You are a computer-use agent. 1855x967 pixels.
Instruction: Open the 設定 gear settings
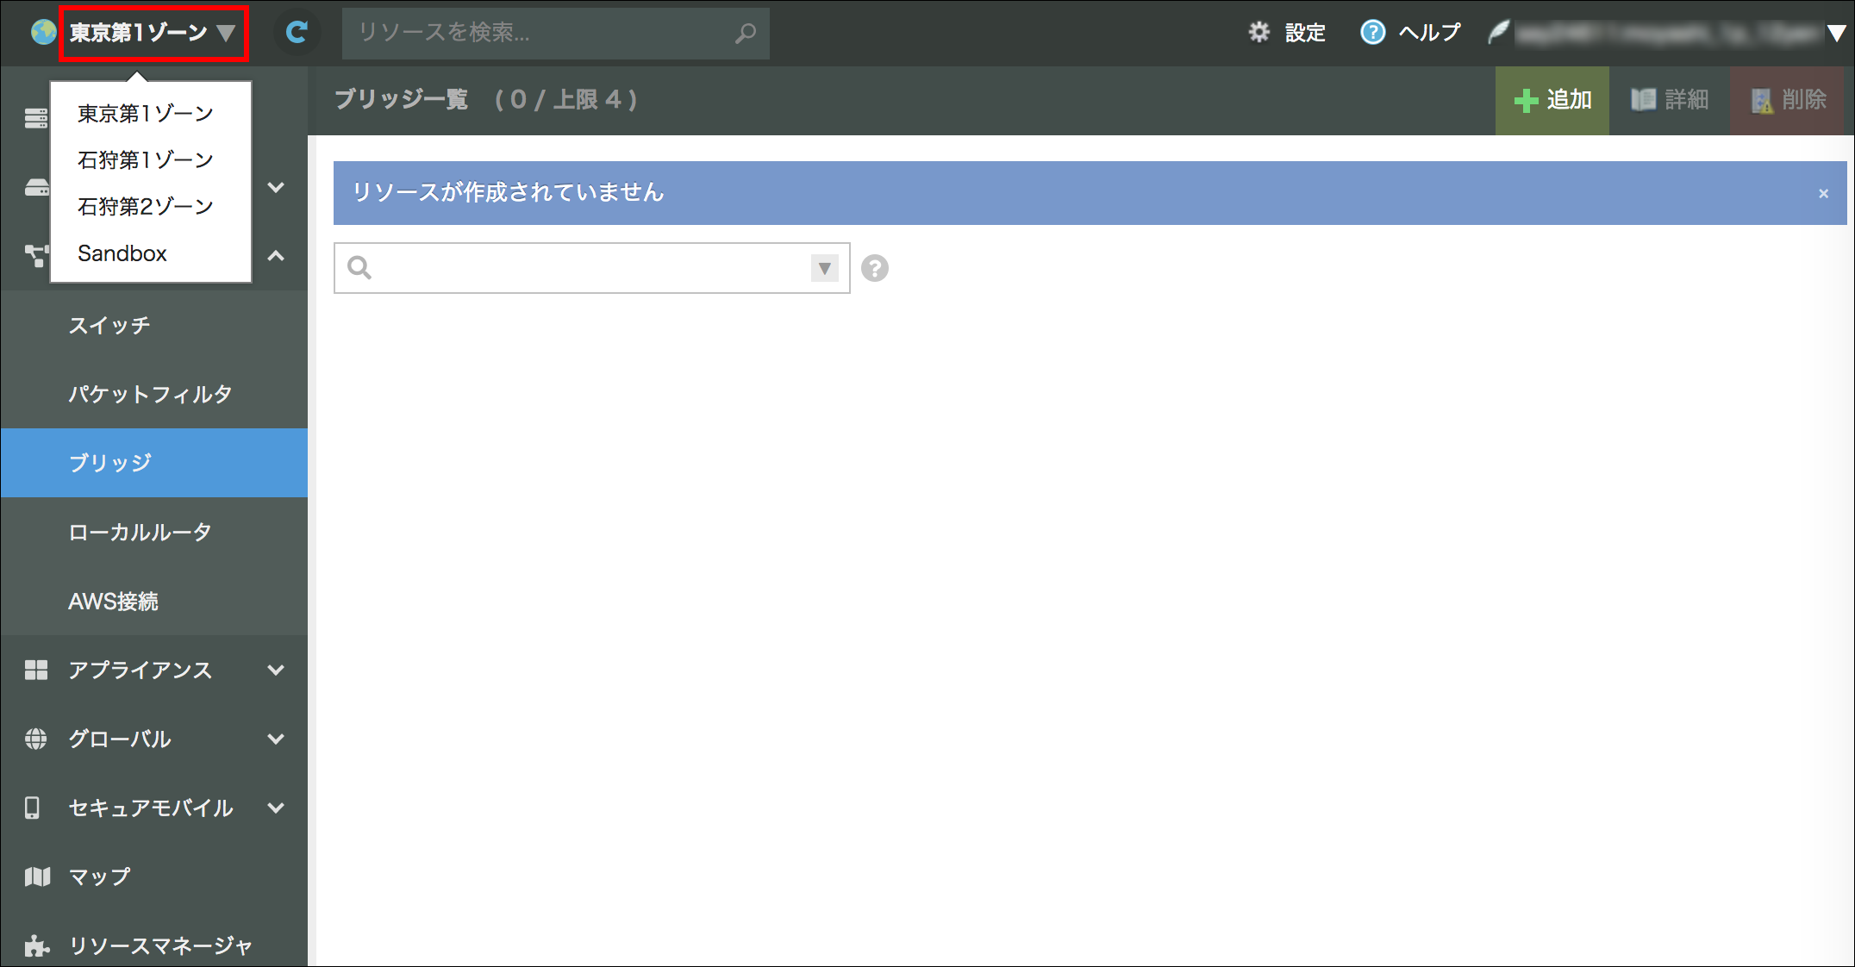[1287, 33]
